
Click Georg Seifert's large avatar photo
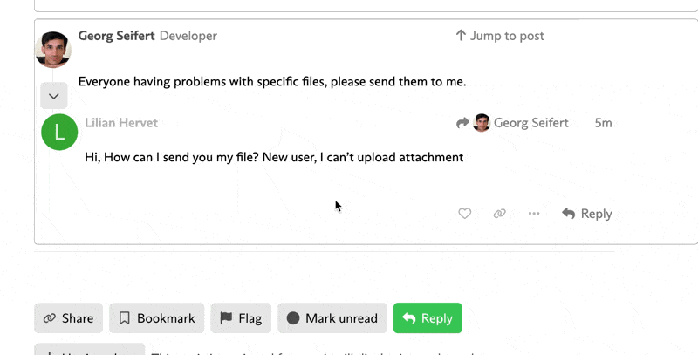click(53, 50)
